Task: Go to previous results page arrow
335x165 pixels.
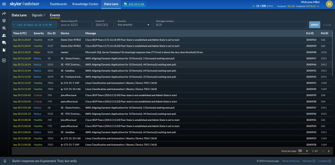Action: click(x=323, y=151)
